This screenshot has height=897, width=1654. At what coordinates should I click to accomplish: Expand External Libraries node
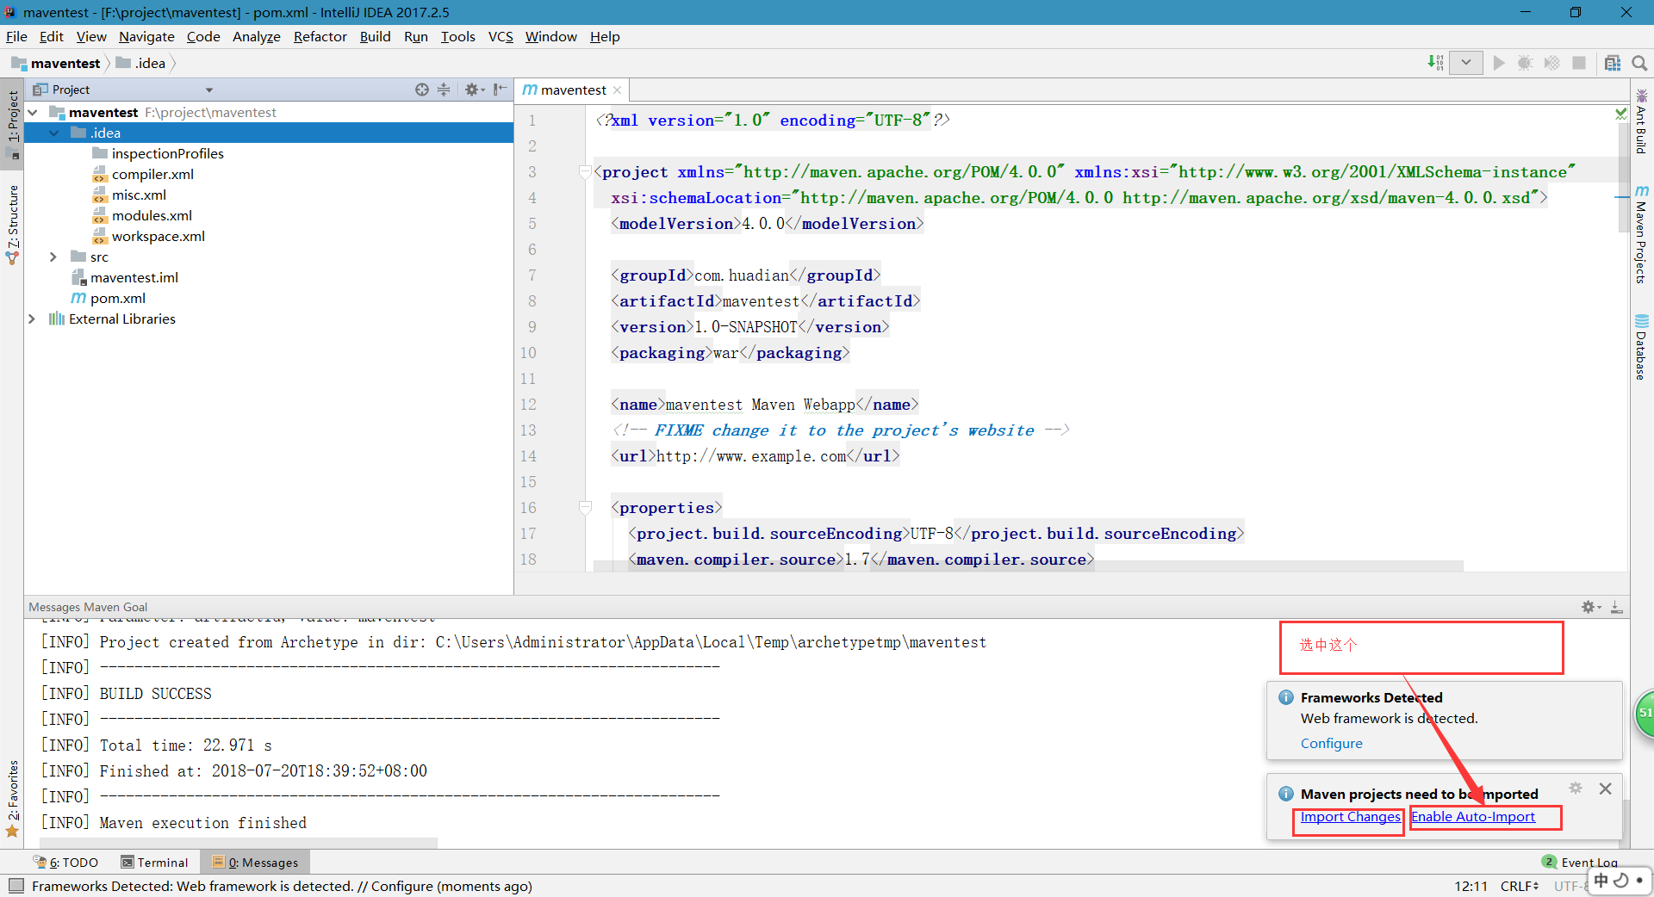[x=32, y=319]
